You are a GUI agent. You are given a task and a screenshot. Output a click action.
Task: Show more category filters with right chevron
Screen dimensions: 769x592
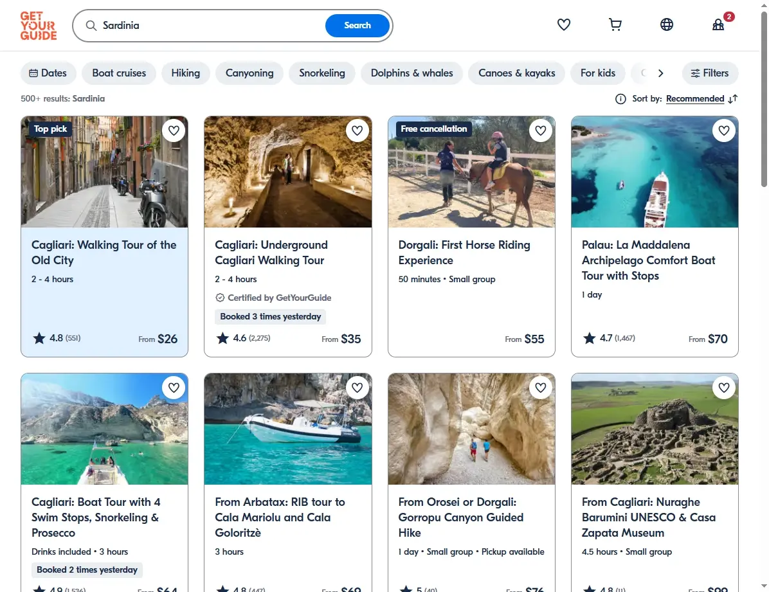(660, 73)
